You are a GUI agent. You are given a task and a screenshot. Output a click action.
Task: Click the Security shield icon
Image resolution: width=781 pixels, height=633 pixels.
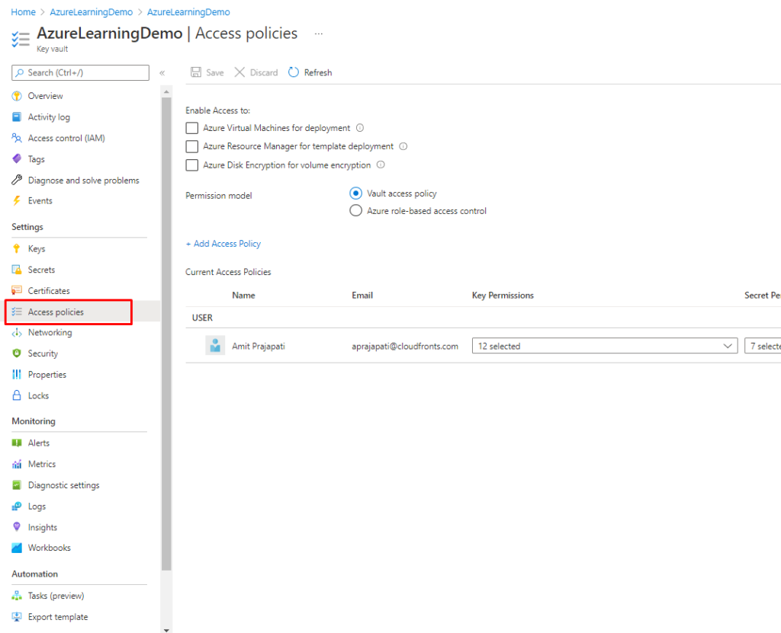tap(17, 353)
